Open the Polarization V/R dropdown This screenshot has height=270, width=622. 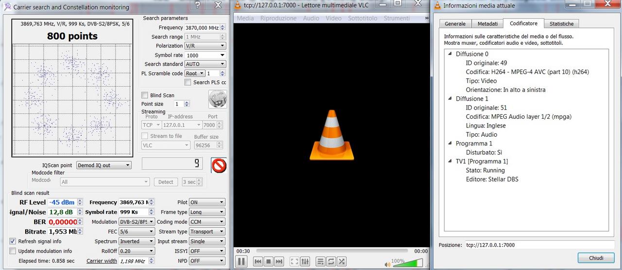coord(205,46)
